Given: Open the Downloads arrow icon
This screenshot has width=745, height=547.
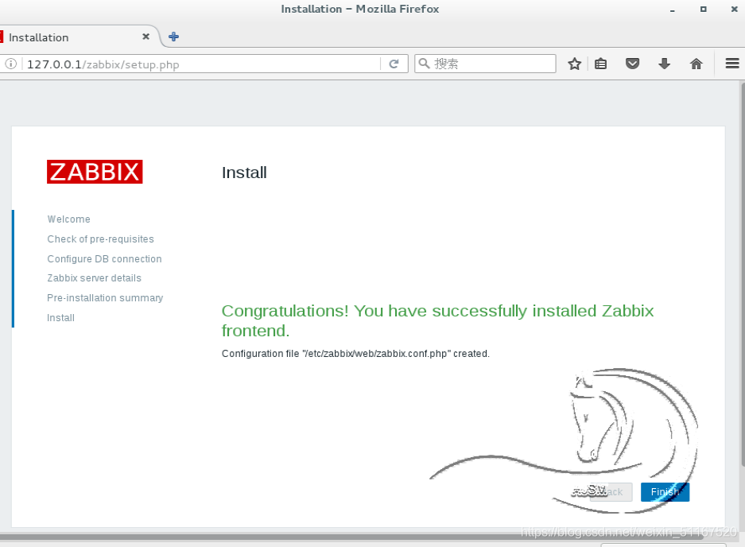Looking at the screenshot, I should [664, 64].
